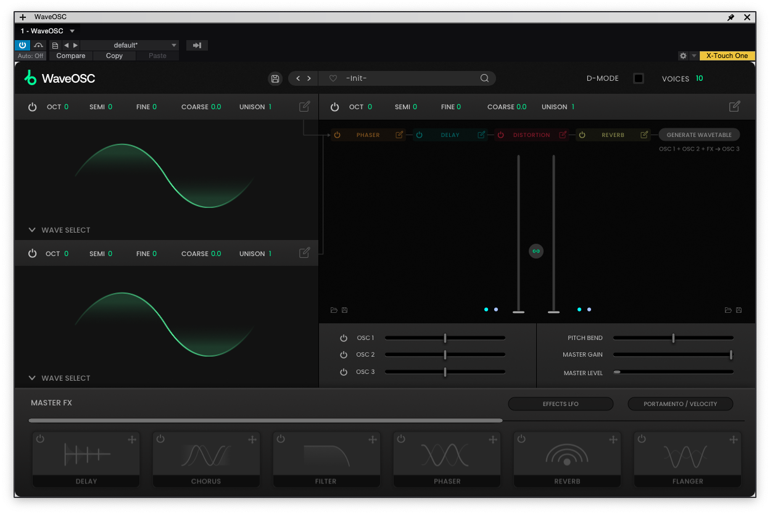The width and height of the screenshot is (770, 514).
Task: Save preset with floppy disk icon
Action: point(275,78)
